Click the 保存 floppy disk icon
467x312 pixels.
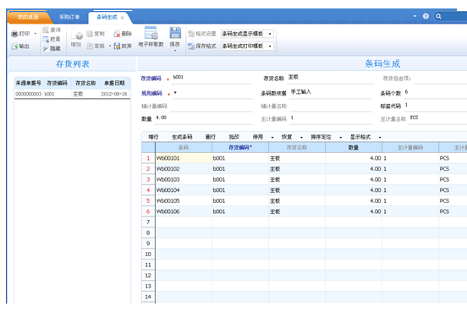(175, 33)
